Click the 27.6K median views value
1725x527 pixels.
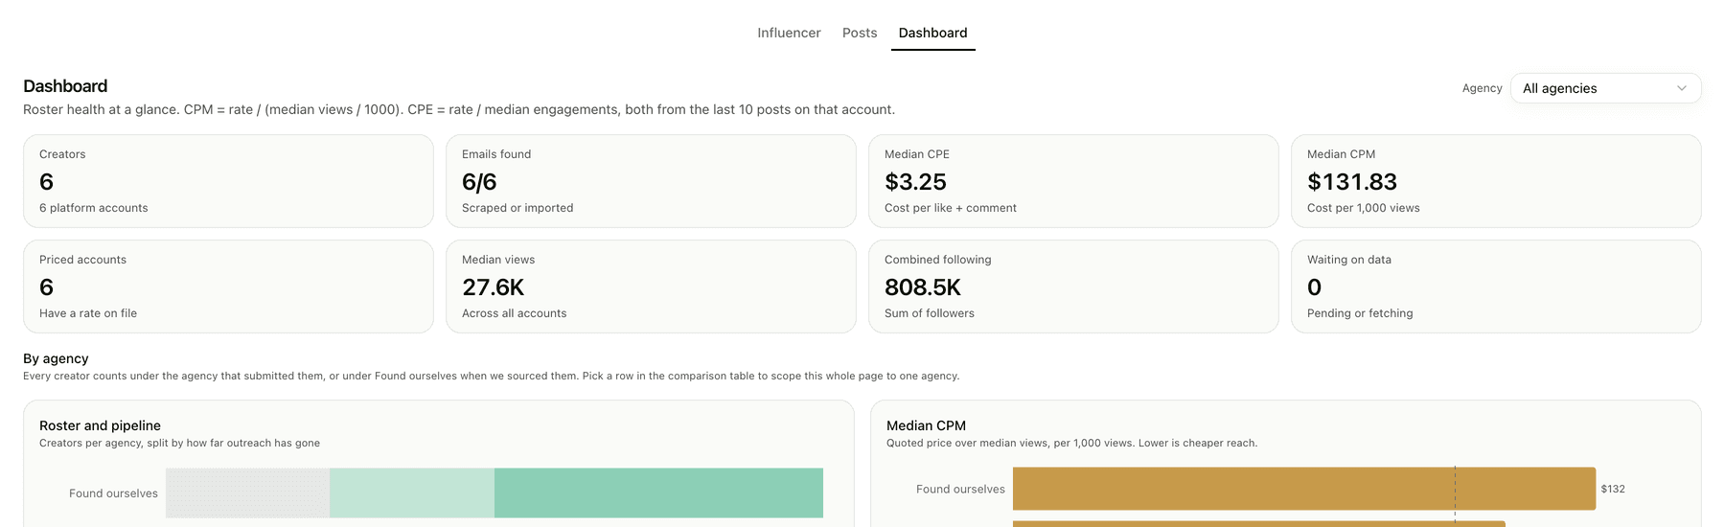point(493,286)
